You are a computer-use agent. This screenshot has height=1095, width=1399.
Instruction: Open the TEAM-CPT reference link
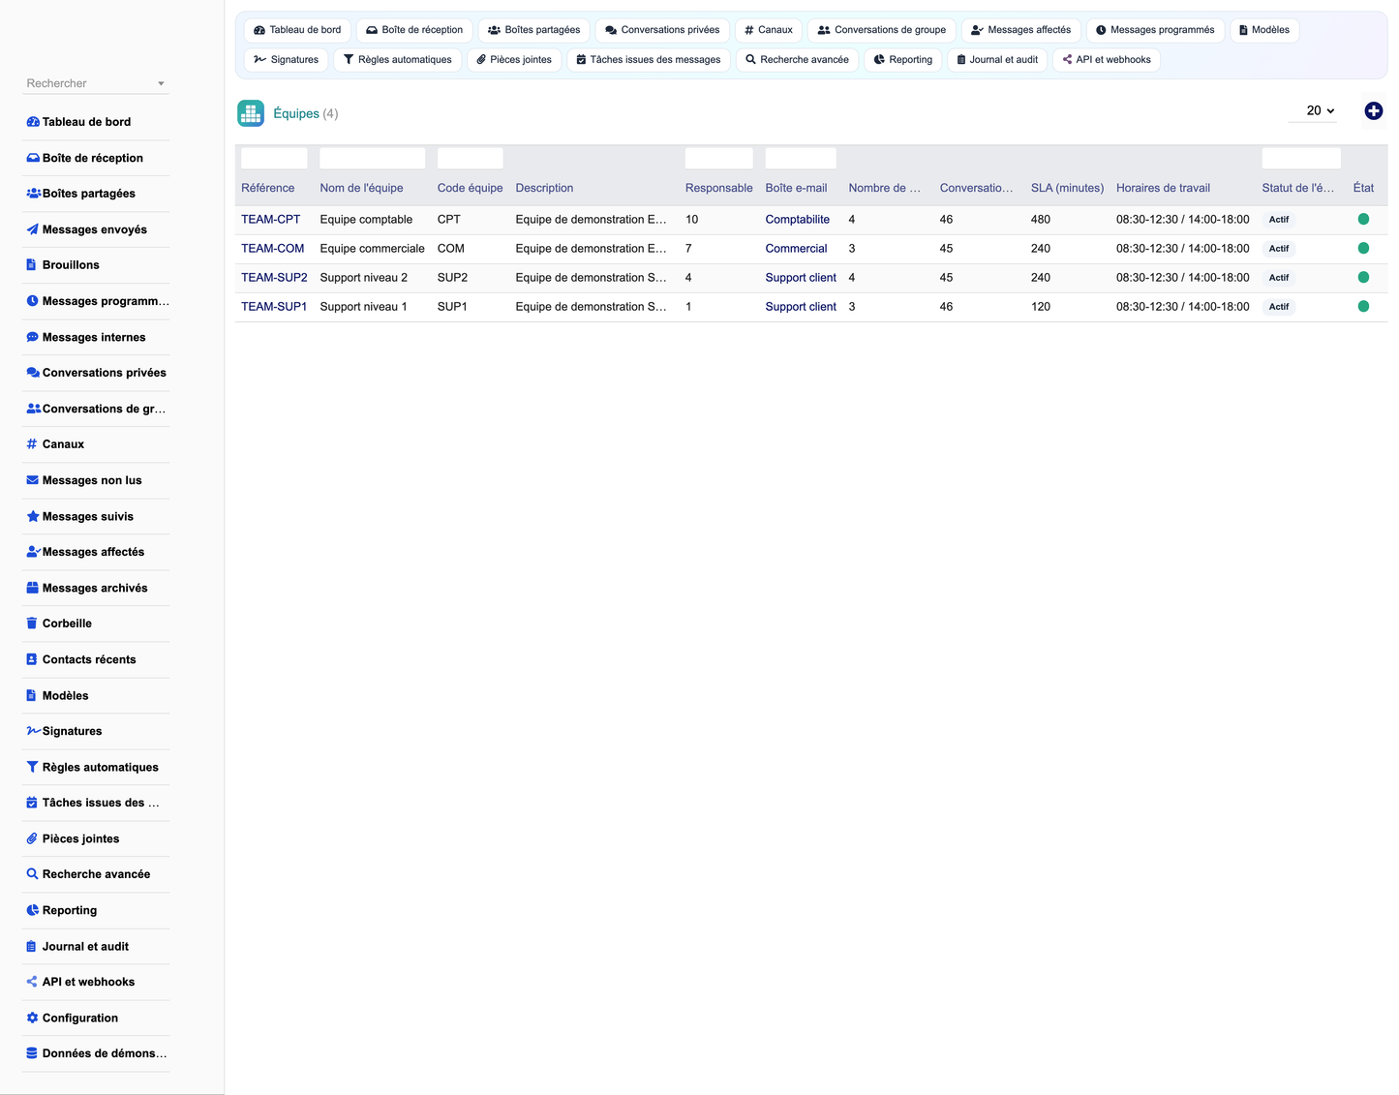(271, 220)
